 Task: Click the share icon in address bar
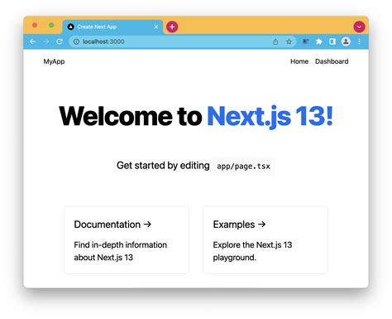(275, 41)
